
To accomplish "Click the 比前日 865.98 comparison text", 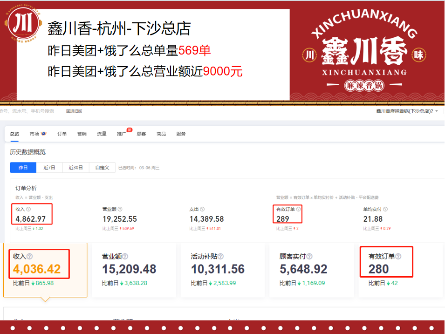I will (33, 283).
